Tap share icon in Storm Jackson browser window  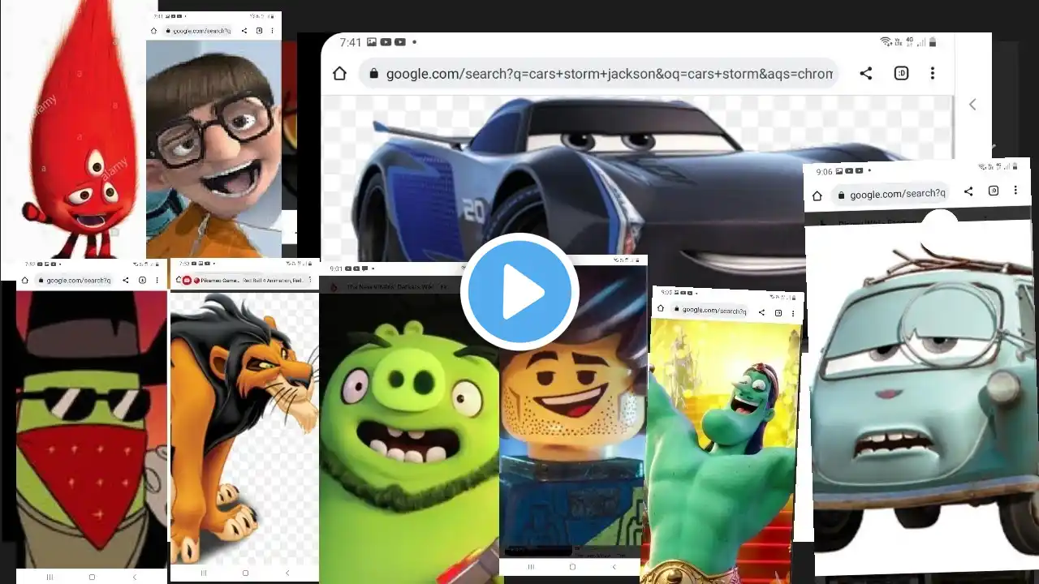(866, 74)
